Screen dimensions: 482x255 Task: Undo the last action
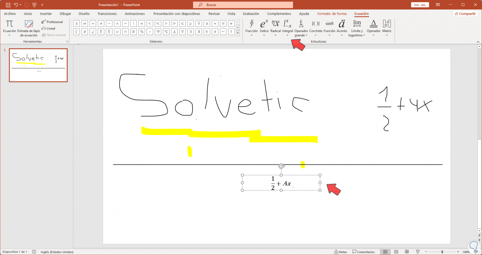[x=16, y=5]
